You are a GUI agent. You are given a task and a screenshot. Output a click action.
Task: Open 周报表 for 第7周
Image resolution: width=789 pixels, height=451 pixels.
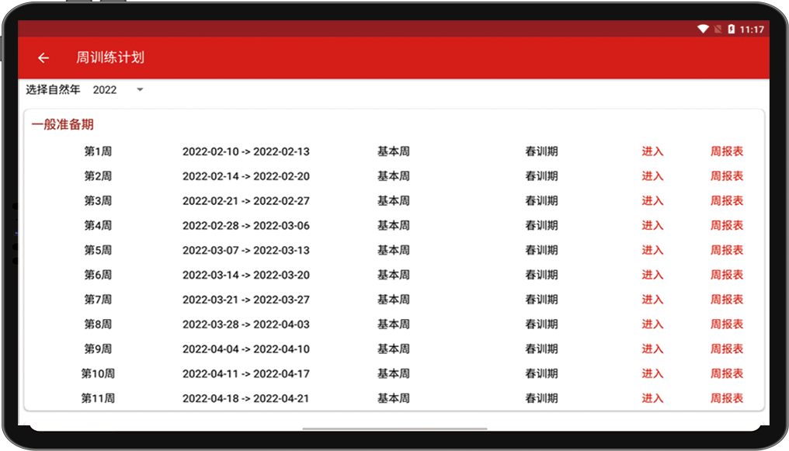pyautogui.click(x=727, y=299)
